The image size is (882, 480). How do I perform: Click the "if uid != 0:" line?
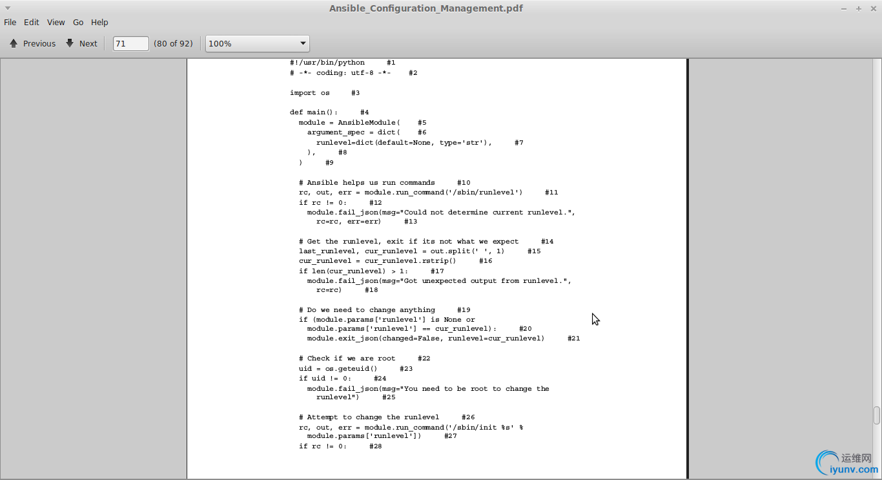point(343,379)
